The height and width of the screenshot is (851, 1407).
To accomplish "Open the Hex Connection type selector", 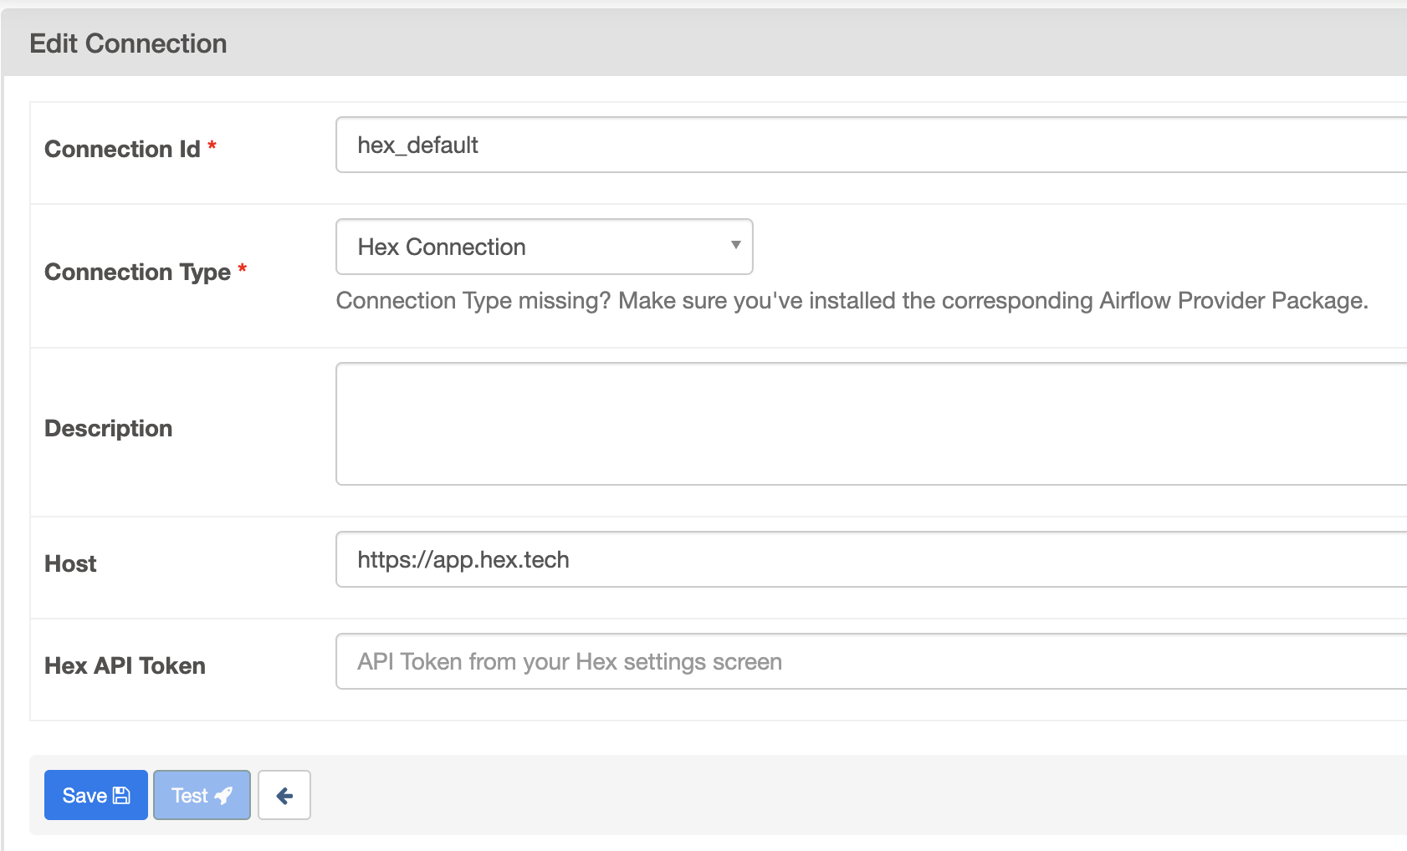I will point(544,247).
